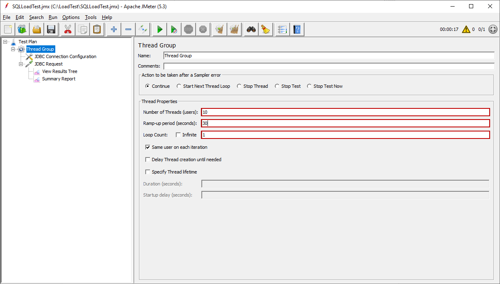Click Start no pauses icon
Image resolution: width=500 pixels, height=284 pixels.
click(x=174, y=29)
